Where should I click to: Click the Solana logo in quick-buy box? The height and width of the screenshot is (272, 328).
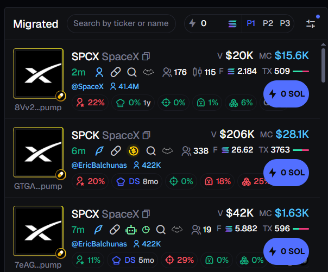click(232, 24)
